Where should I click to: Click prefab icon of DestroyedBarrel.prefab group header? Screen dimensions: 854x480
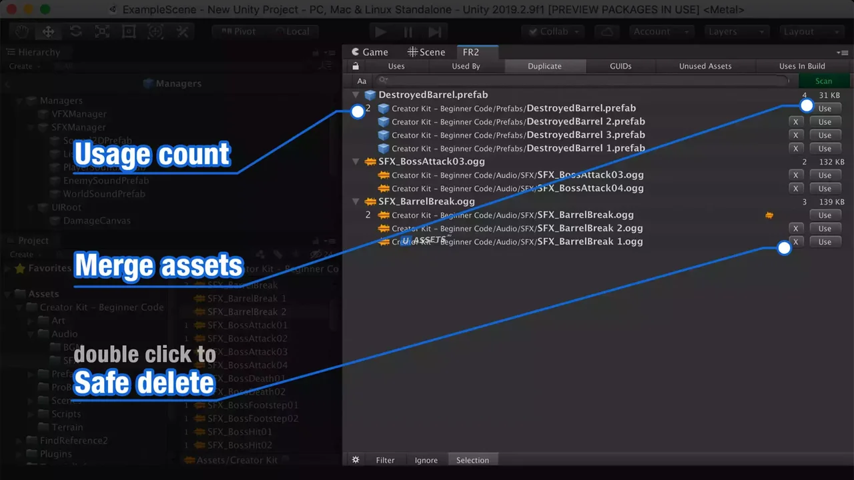[x=370, y=95]
